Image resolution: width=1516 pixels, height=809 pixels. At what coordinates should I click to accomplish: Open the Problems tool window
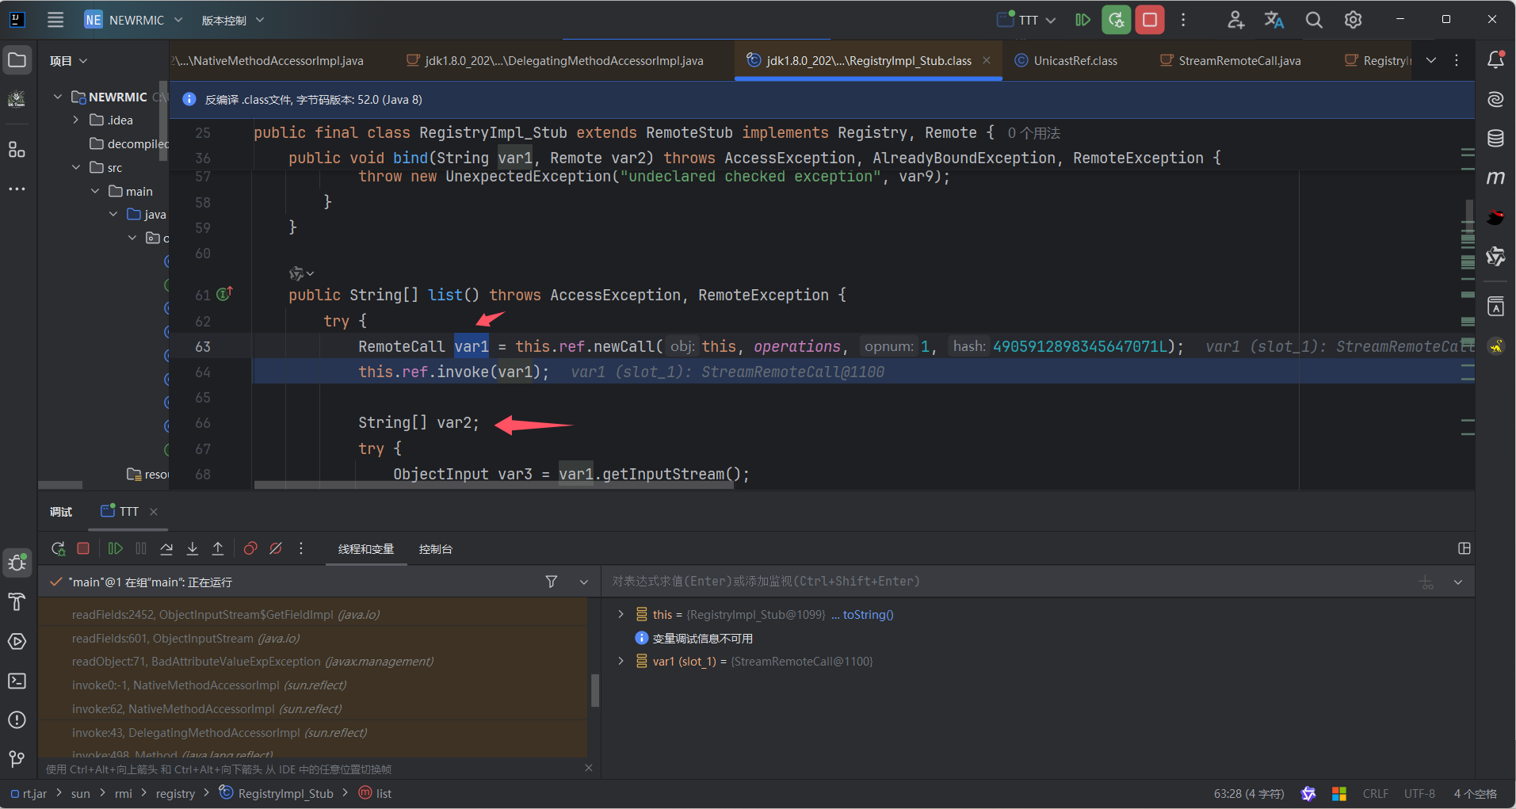[17, 720]
